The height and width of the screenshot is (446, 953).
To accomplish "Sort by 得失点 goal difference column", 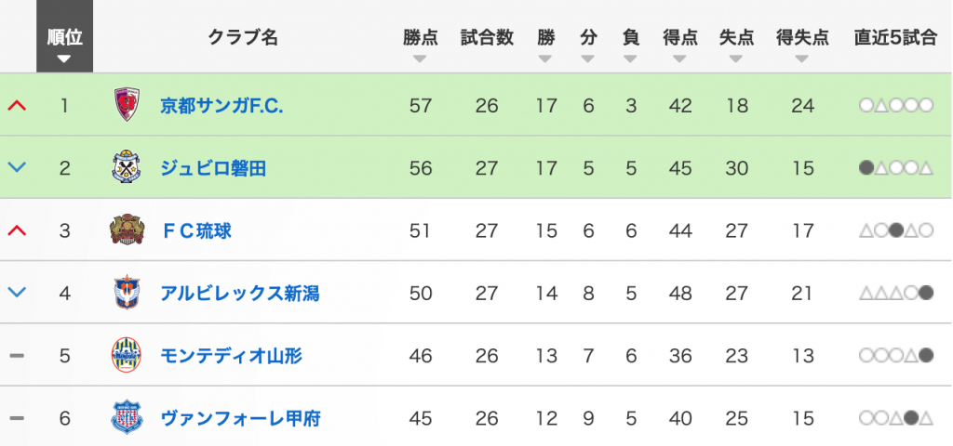I will [802, 45].
